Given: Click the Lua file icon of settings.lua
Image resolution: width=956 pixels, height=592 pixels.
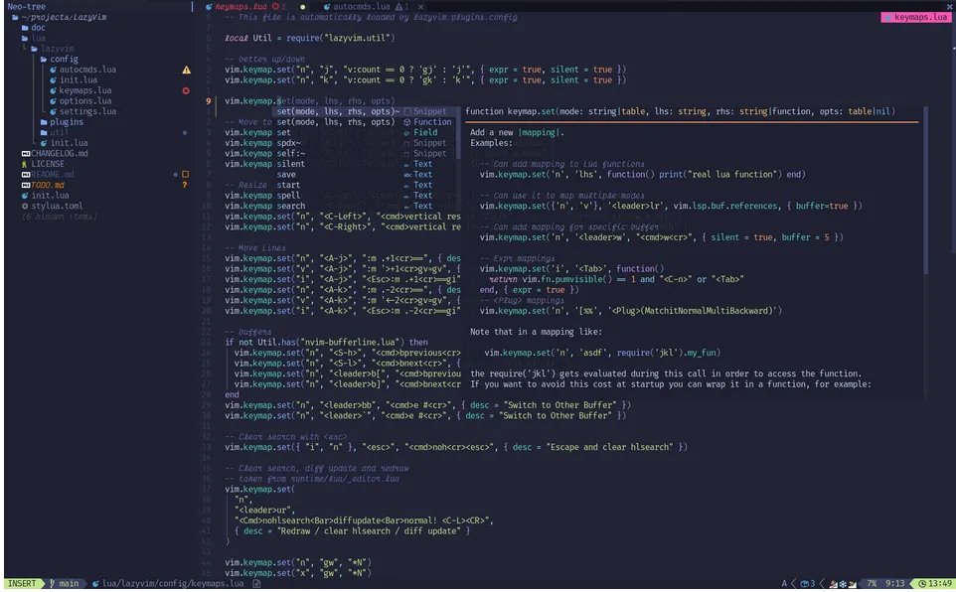Looking at the screenshot, I should 53,111.
